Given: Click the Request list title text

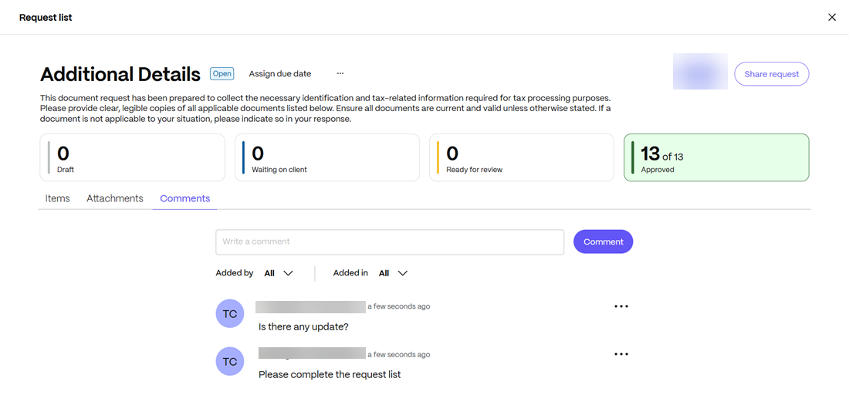Looking at the screenshot, I should coord(46,17).
